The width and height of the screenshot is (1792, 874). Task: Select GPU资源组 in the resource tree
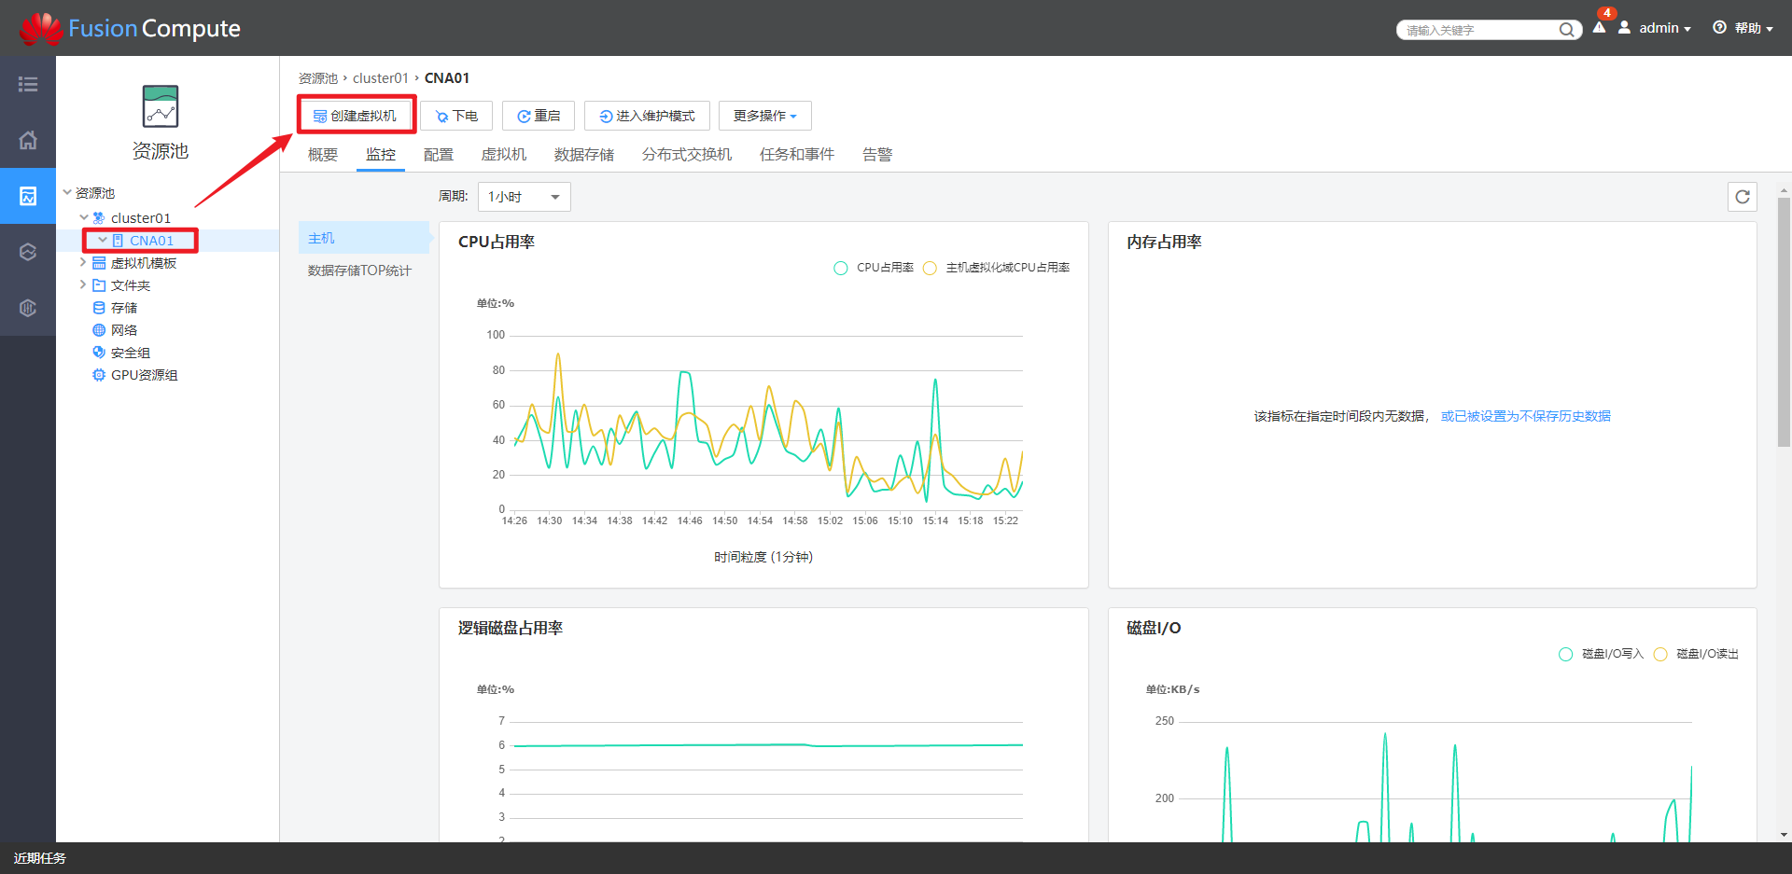click(145, 375)
